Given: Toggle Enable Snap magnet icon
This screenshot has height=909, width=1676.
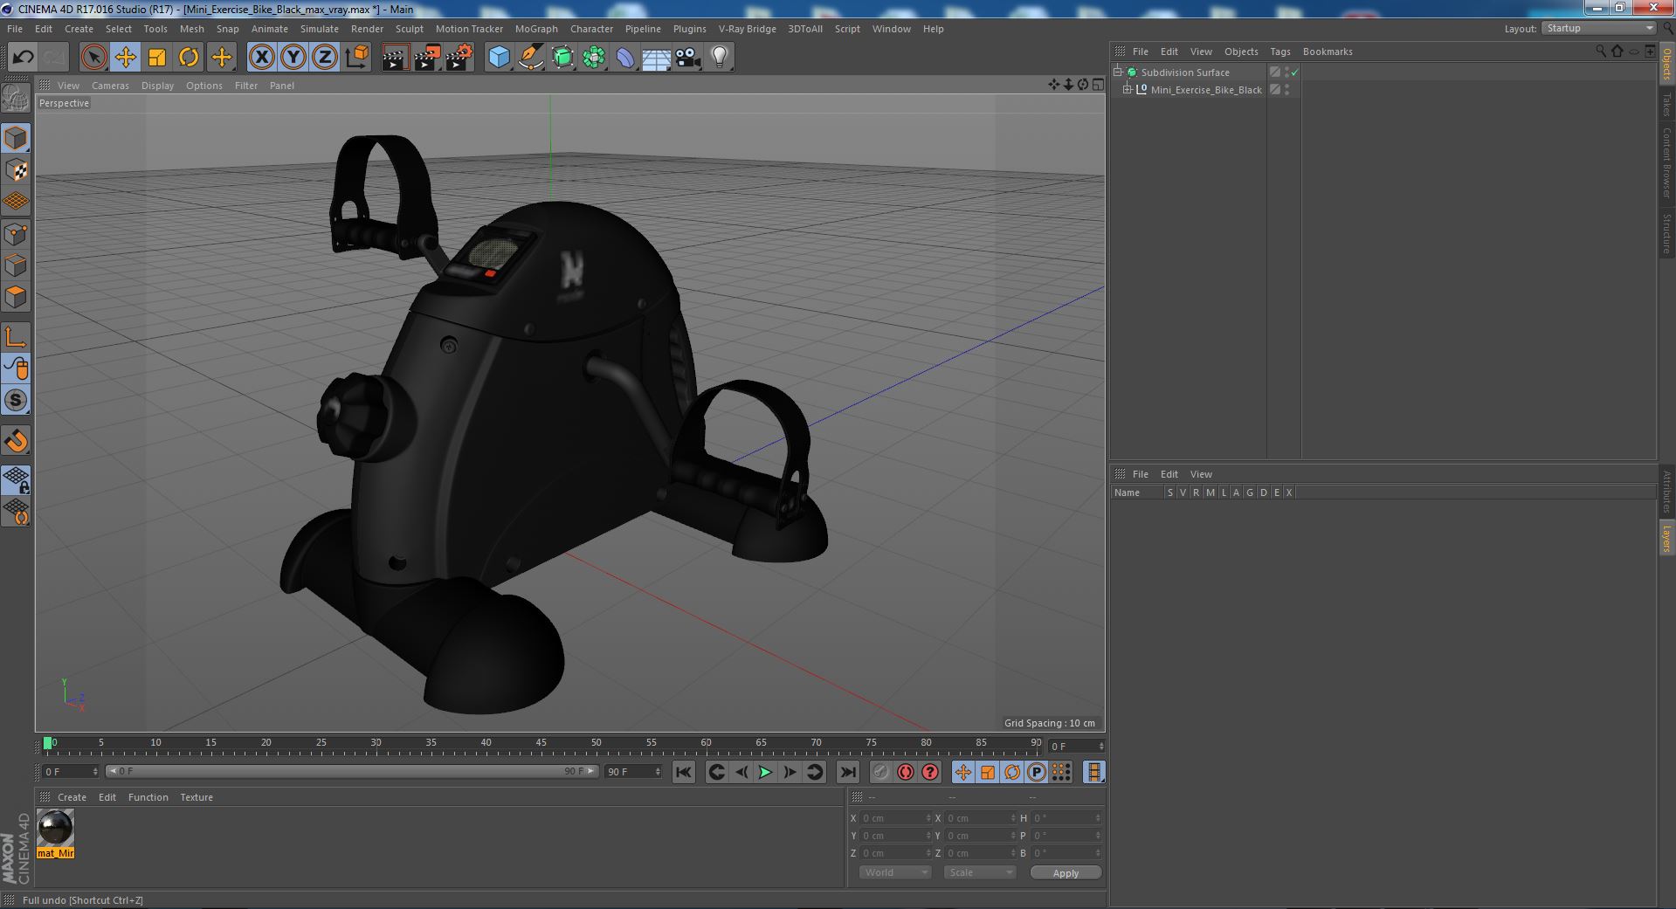Looking at the screenshot, I should tap(16, 441).
